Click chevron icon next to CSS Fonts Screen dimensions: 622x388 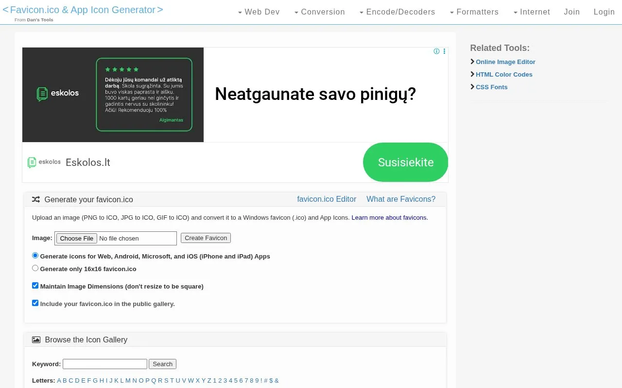point(472,87)
